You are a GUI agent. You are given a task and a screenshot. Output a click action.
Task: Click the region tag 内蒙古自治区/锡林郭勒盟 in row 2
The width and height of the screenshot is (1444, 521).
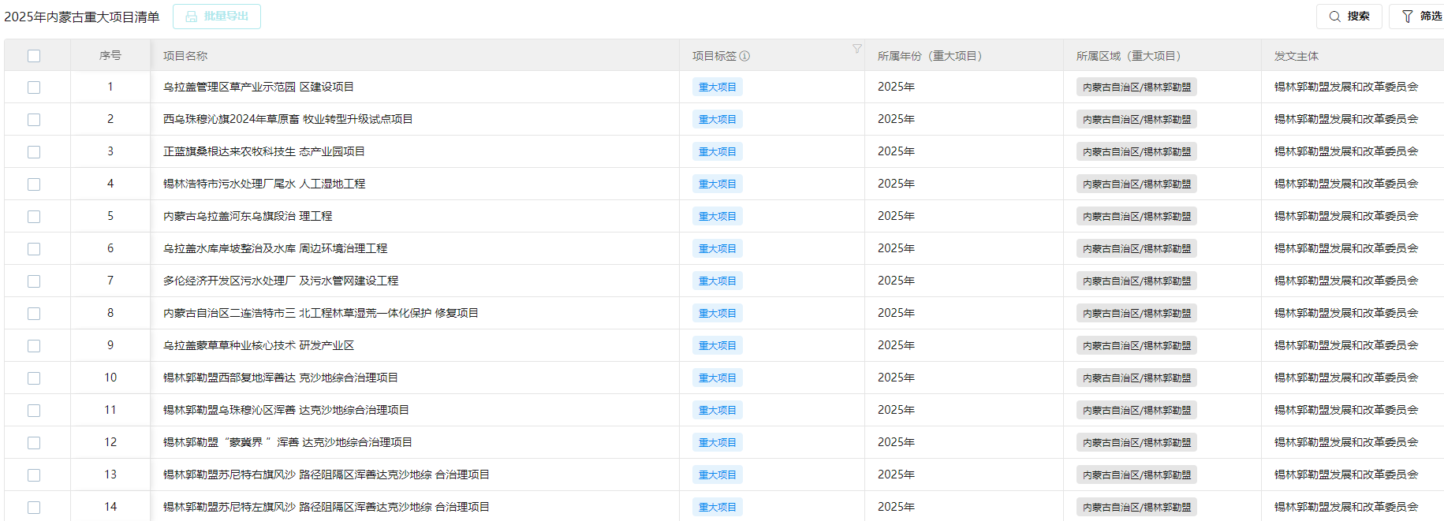pos(1136,120)
